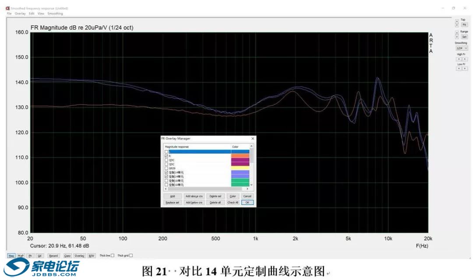
Task: Click the Range down-arrow stepper
Action: [457, 37]
